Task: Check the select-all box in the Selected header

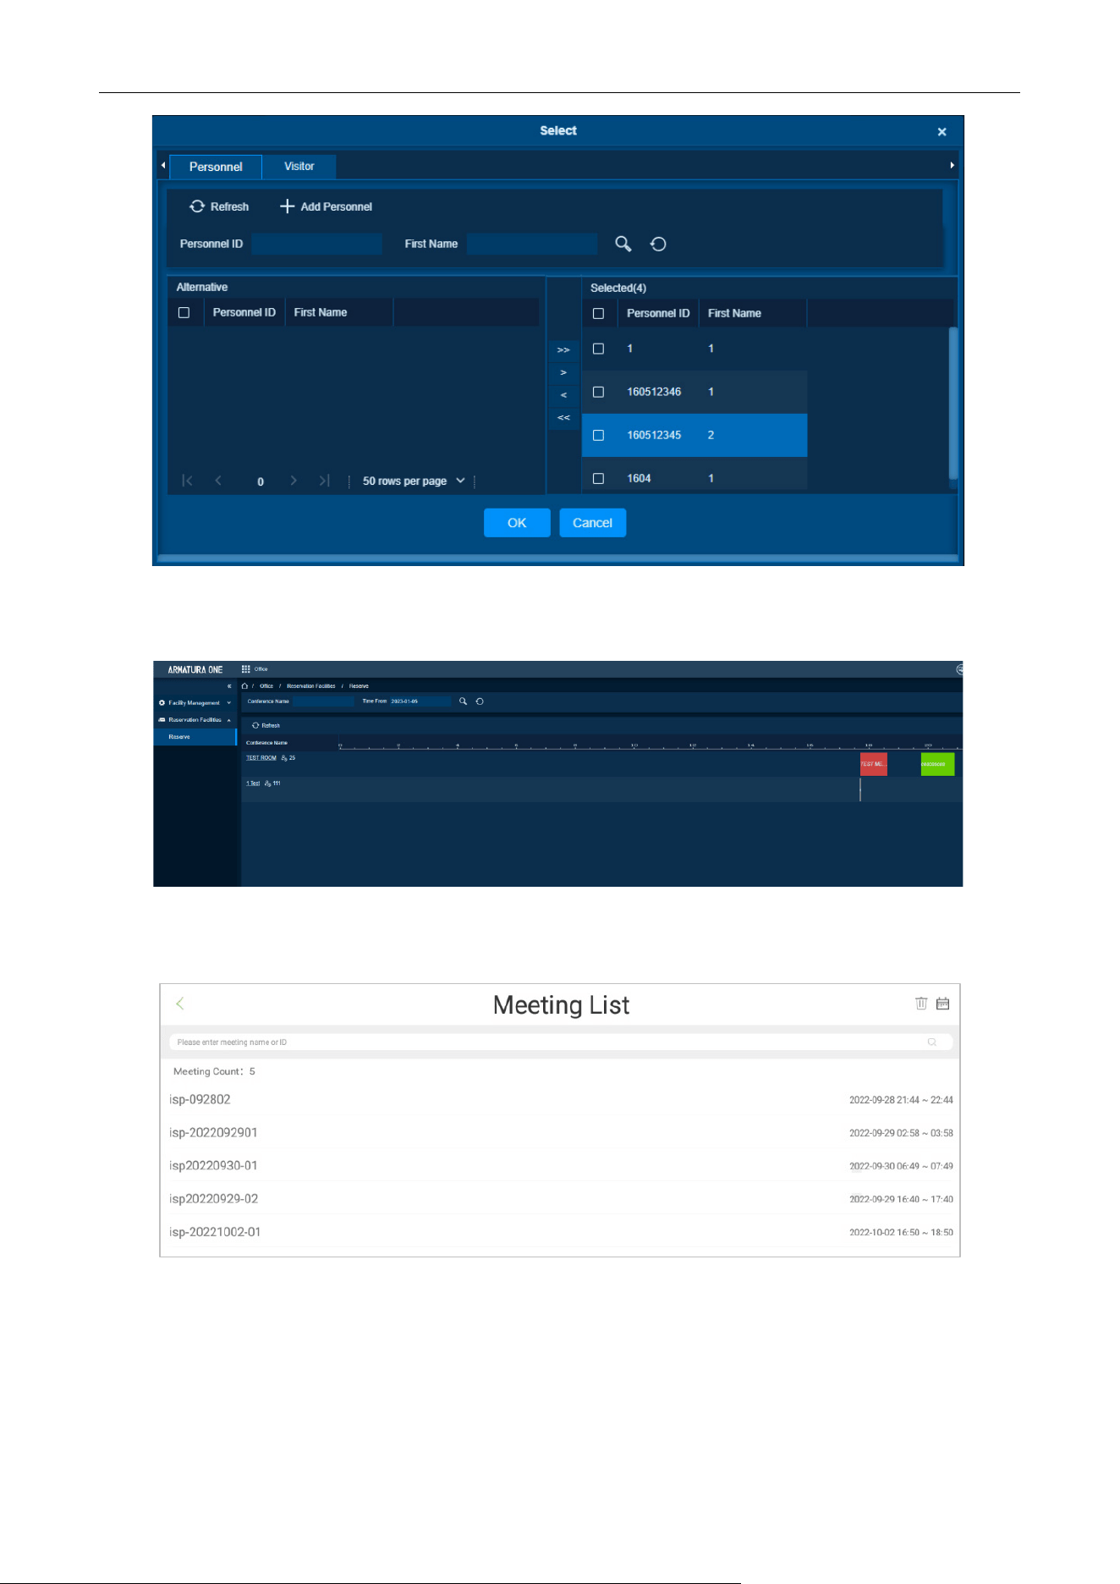Action: point(598,313)
